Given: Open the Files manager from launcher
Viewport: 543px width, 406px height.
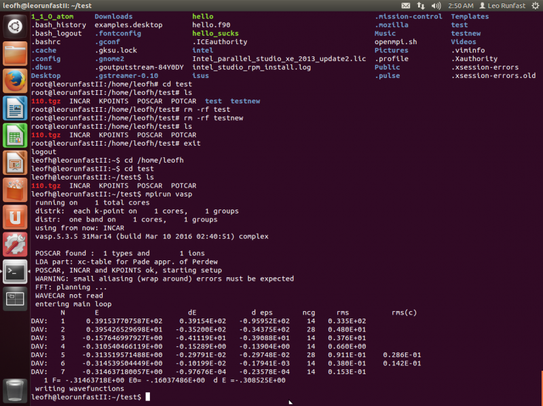Looking at the screenshot, I should click(x=15, y=54).
